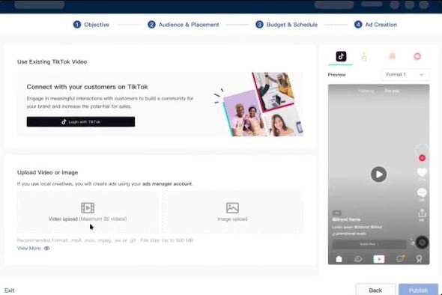Tap the heart like icon in preview

422,172
